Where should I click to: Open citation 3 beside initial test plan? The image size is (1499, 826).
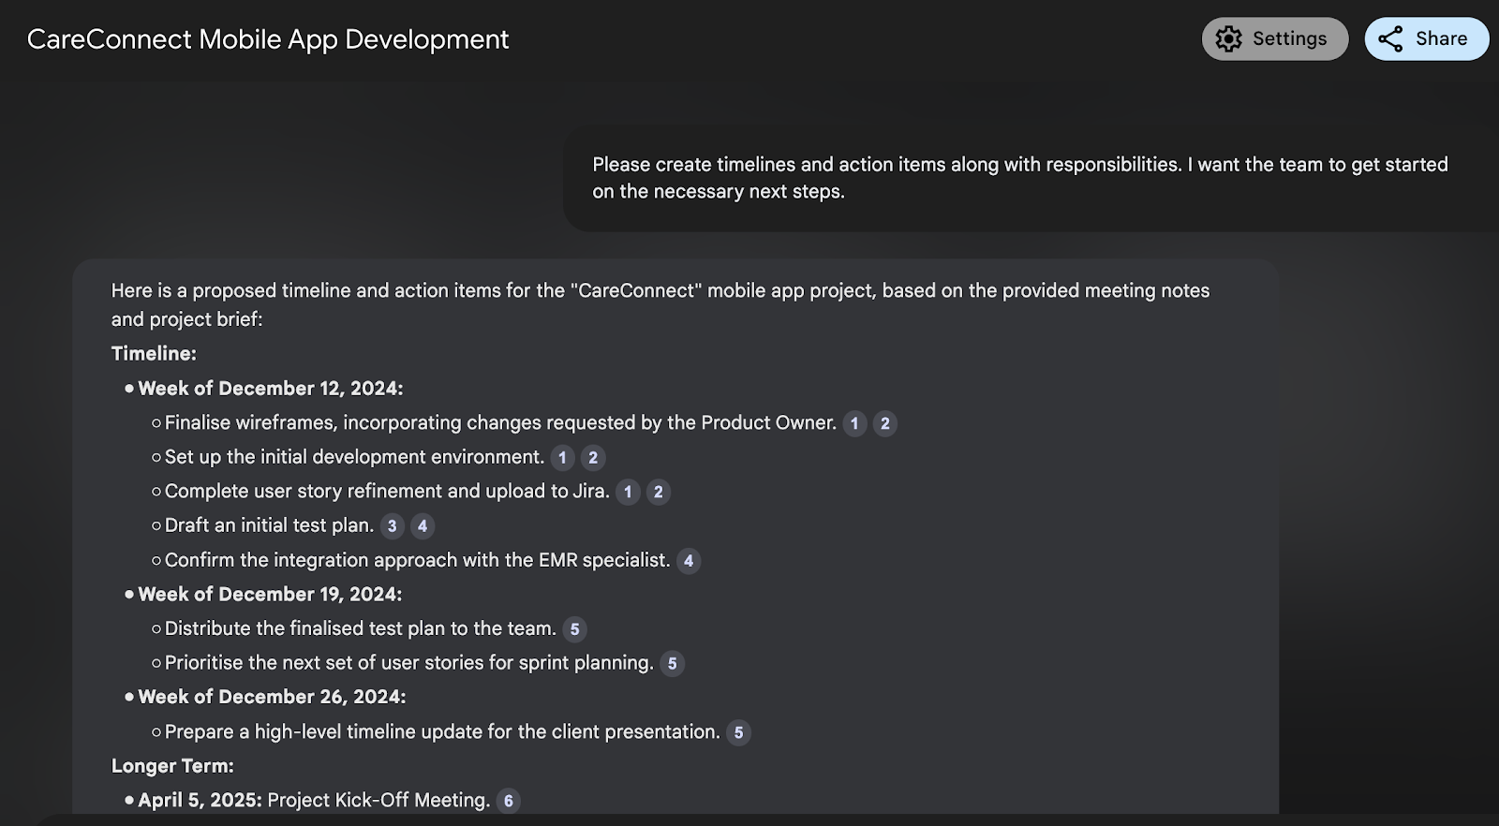point(392,526)
